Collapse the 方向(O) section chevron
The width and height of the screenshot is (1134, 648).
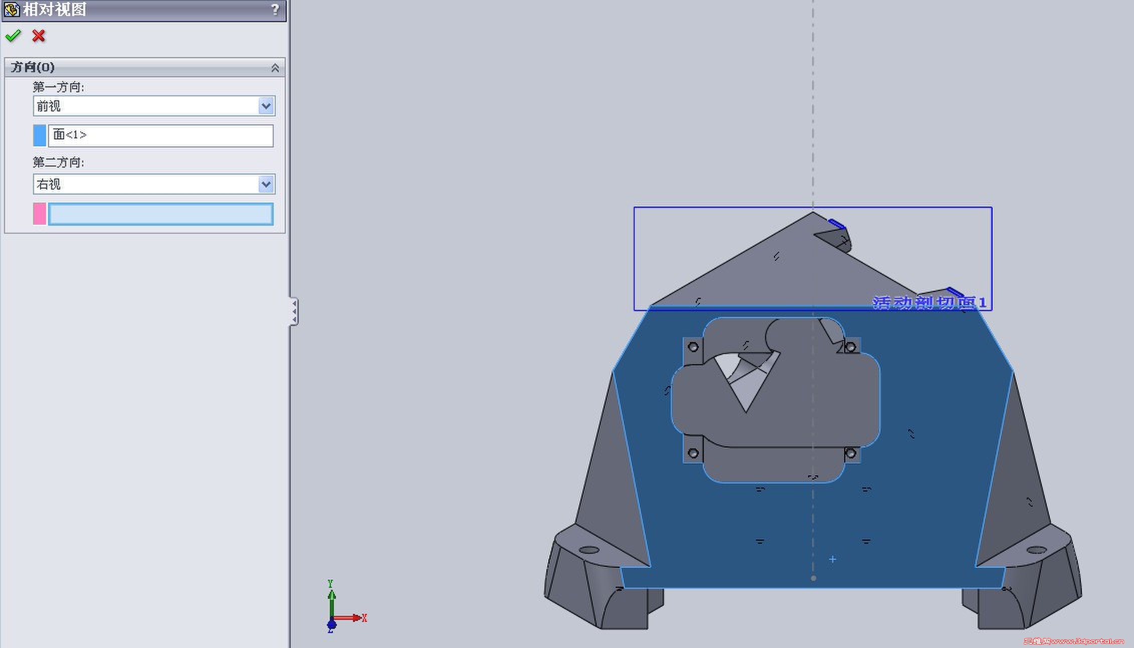(x=275, y=68)
